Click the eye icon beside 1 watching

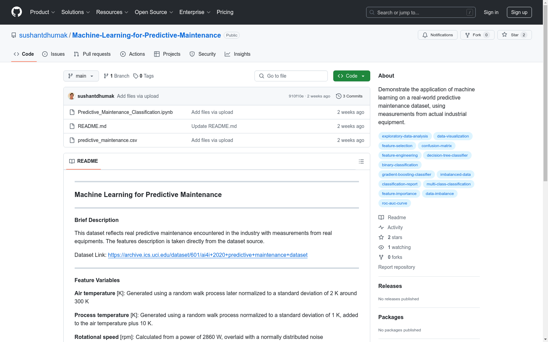pyautogui.click(x=381, y=247)
